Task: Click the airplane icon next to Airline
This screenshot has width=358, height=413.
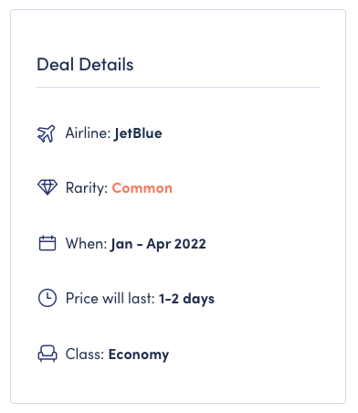Action: point(47,133)
